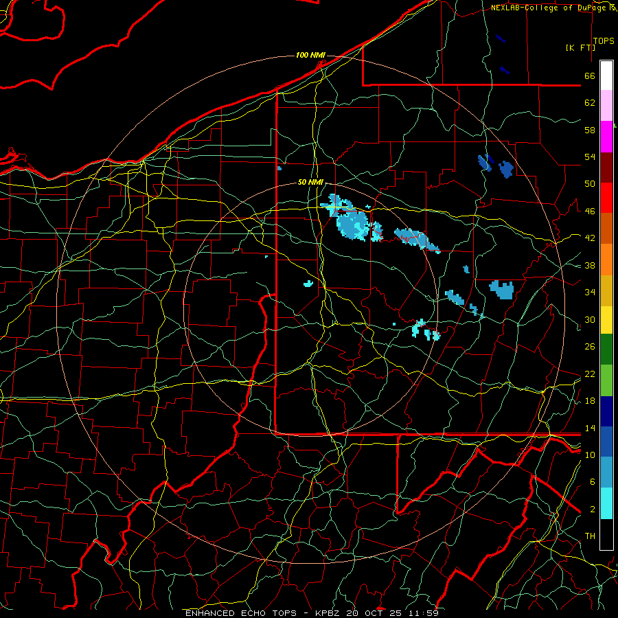Click the bright yellow legend swatch

(606, 320)
